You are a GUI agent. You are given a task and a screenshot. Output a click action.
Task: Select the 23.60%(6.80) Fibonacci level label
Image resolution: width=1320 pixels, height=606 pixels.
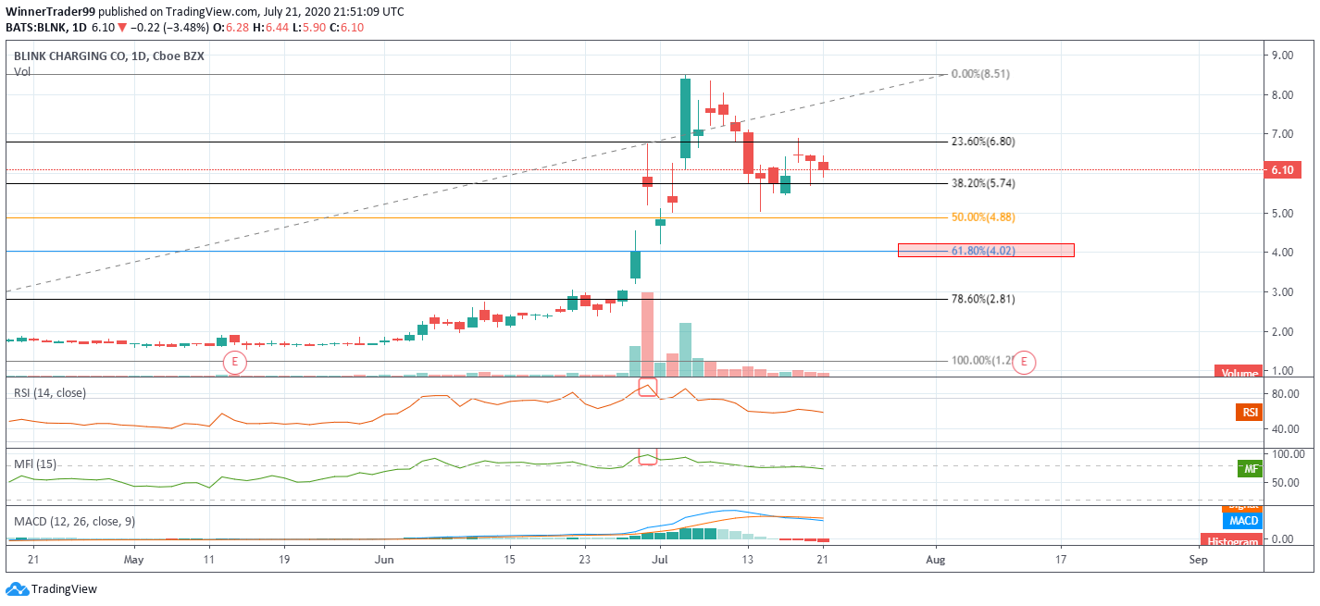pos(983,142)
